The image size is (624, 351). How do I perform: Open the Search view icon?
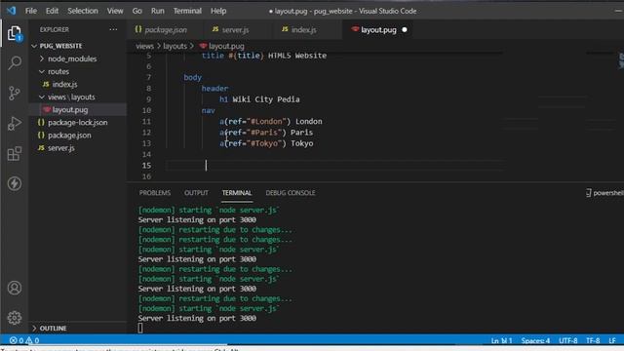coord(15,62)
